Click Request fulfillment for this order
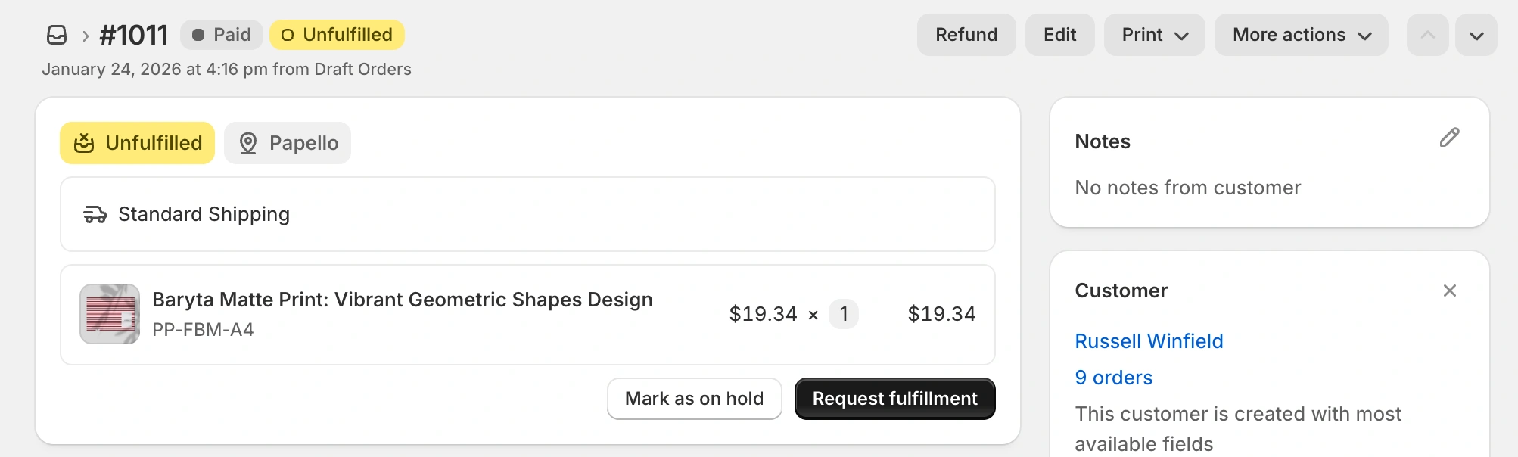 pos(894,398)
